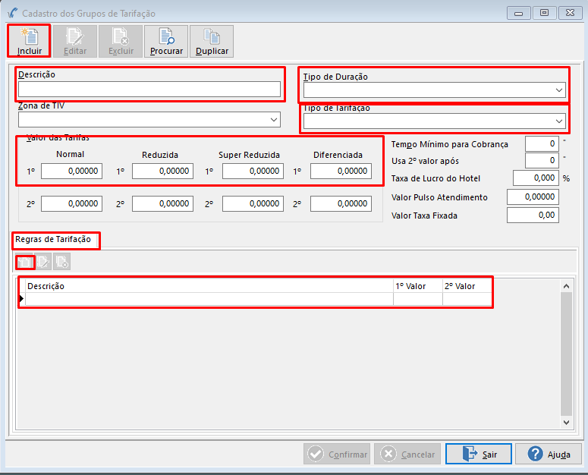Screen dimensions: 588x475
Task: Click the Cancelar button
Action: (x=407, y=454)
